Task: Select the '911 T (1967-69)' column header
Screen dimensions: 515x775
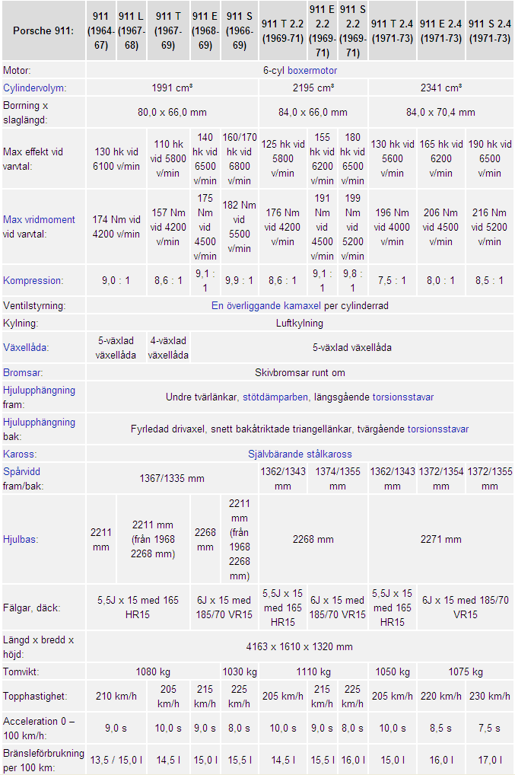Action: pos(168,30)
